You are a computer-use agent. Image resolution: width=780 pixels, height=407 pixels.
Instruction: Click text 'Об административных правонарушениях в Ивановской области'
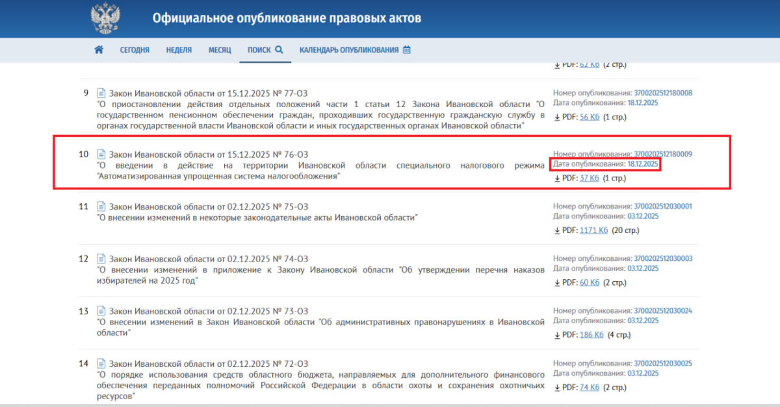[x=320, y=328]
